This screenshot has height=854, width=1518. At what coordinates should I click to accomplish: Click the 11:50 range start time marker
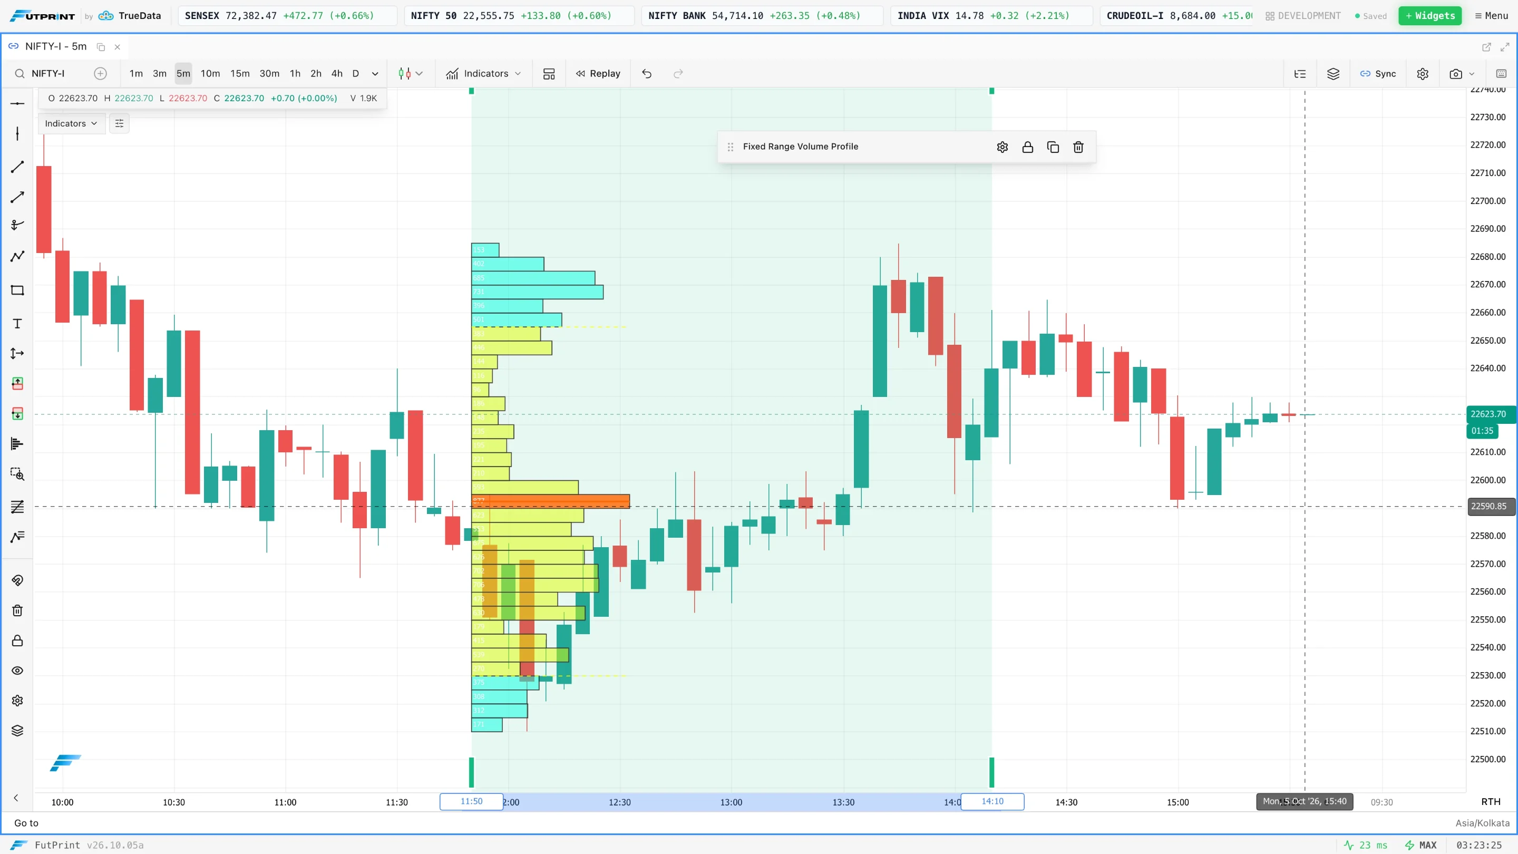(x=471, y=801)
